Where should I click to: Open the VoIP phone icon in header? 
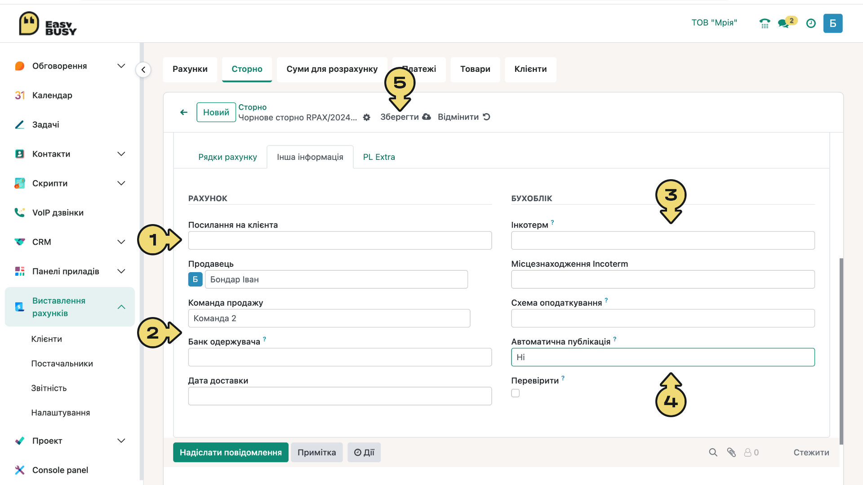(x=765, y=23)
